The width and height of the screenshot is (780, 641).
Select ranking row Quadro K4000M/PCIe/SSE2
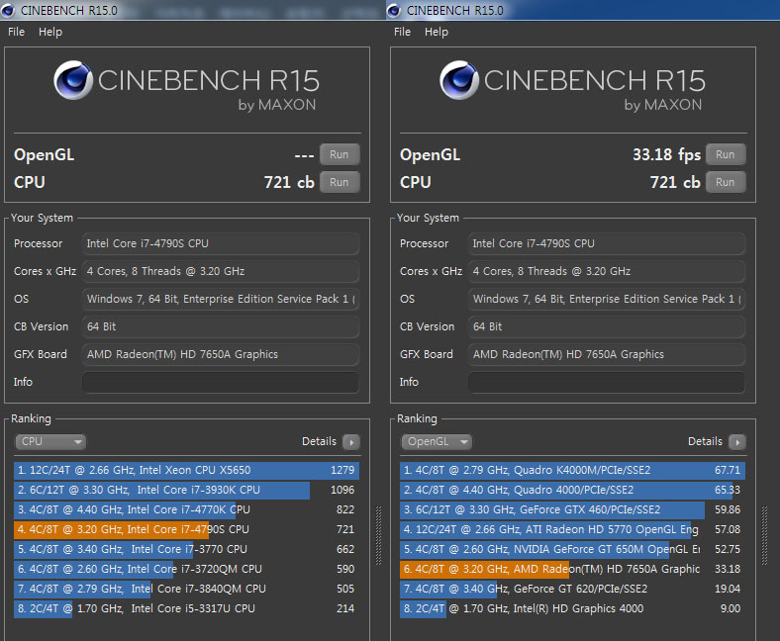pos(572,471)
